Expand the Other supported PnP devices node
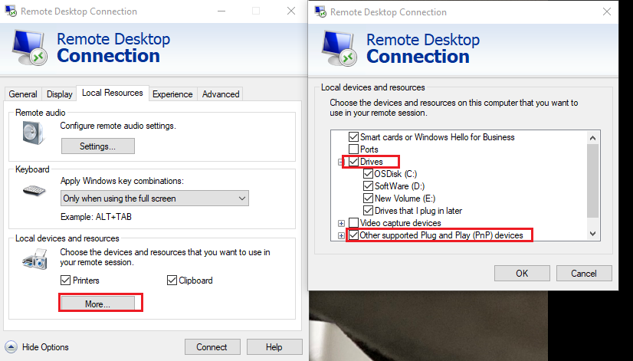633x361 pixels. coord(341,235)
